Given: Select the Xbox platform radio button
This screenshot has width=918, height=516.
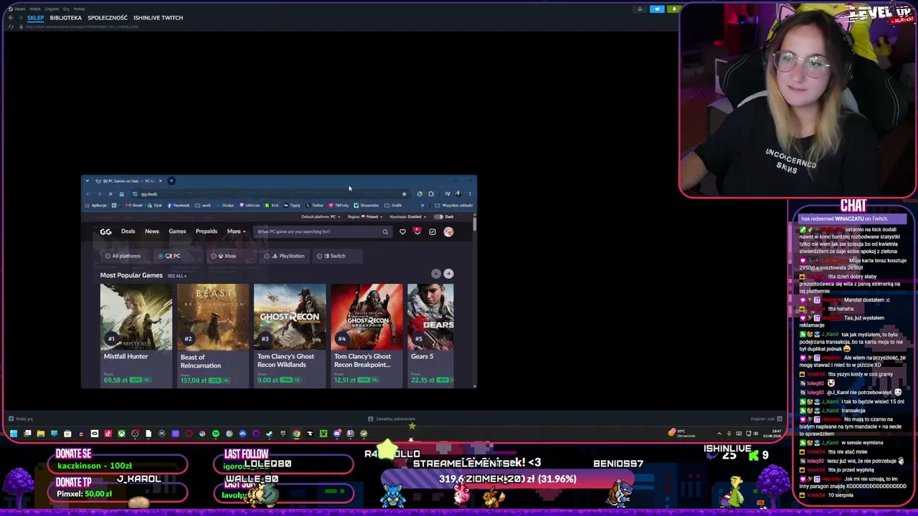Looking at the screenshot, I should point(214,256).
